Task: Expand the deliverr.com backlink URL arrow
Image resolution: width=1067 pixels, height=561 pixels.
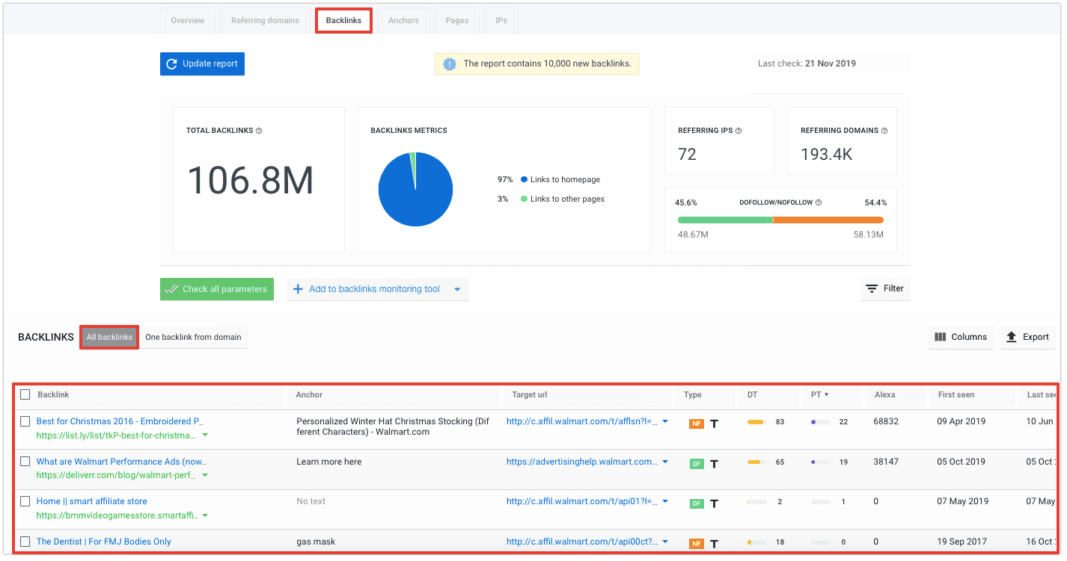Action: click(x=205, y=475)
